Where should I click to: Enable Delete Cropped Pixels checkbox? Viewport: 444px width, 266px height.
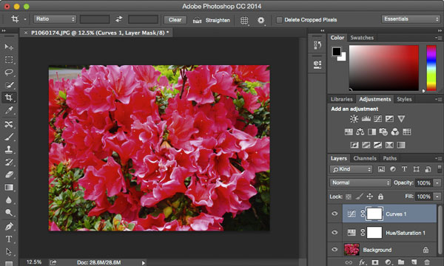coord(279,20)
